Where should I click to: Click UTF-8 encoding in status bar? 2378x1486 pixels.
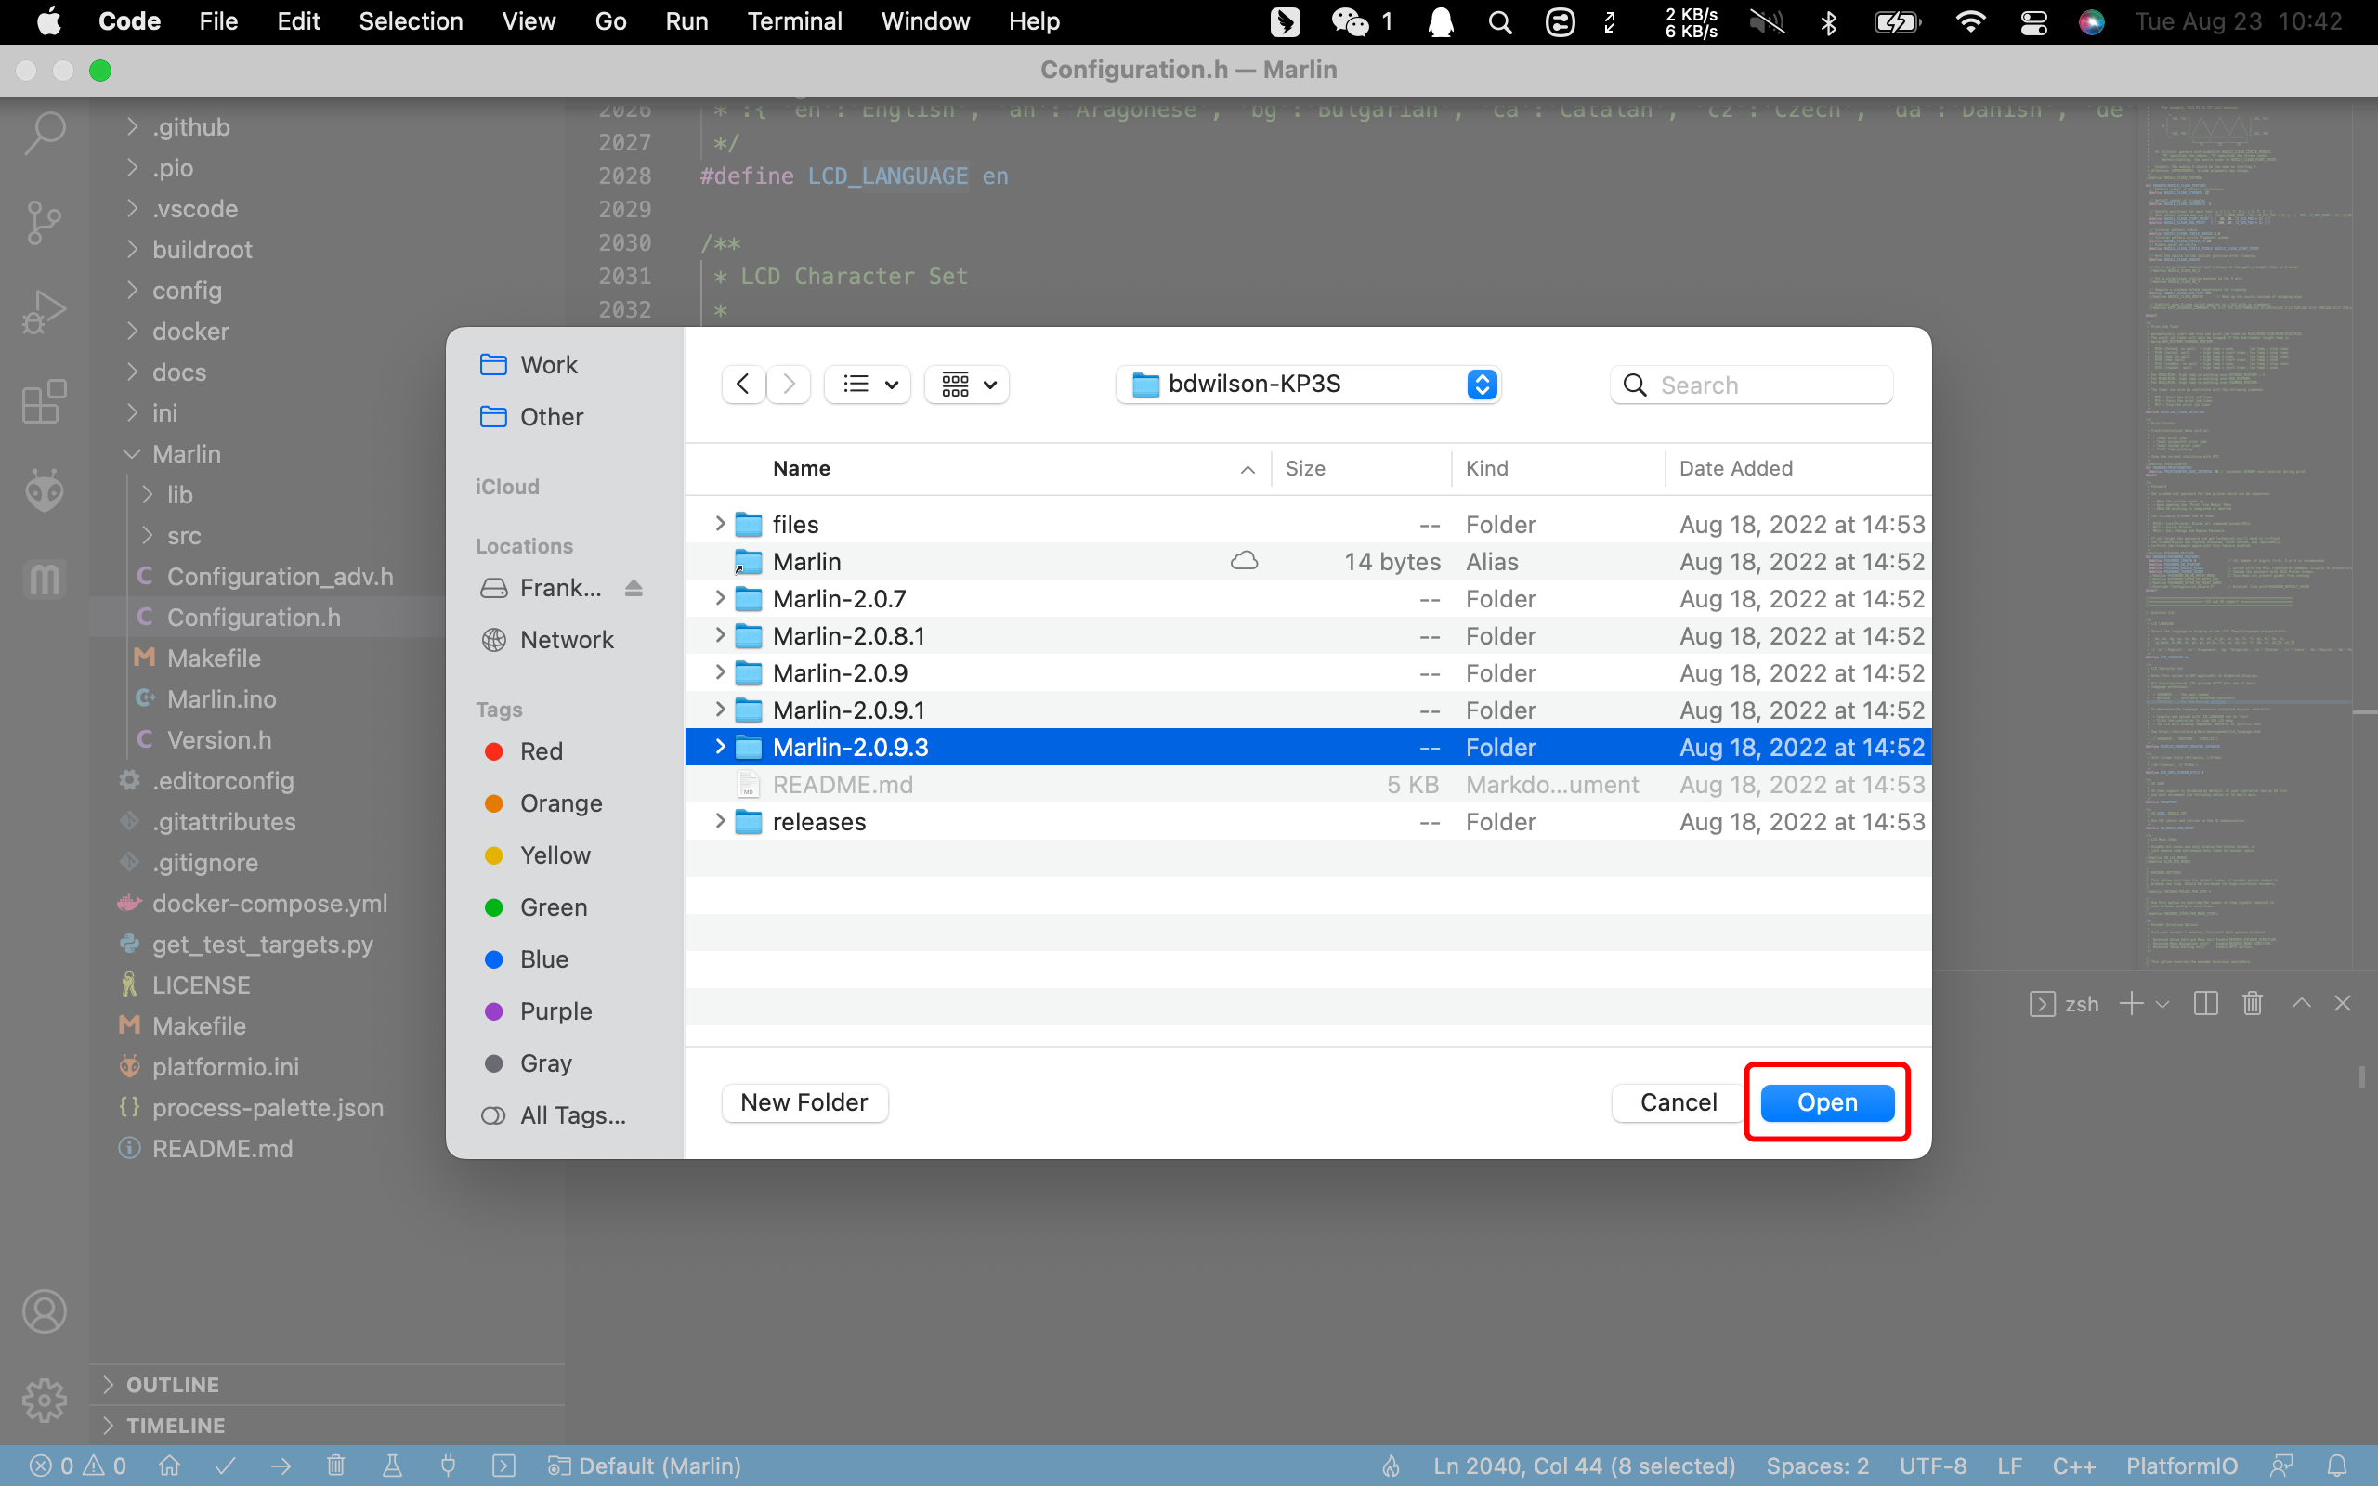click(x=1933, y=1466)
